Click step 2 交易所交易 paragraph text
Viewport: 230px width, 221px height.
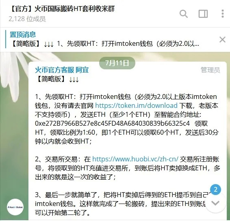tap(127, 168)
